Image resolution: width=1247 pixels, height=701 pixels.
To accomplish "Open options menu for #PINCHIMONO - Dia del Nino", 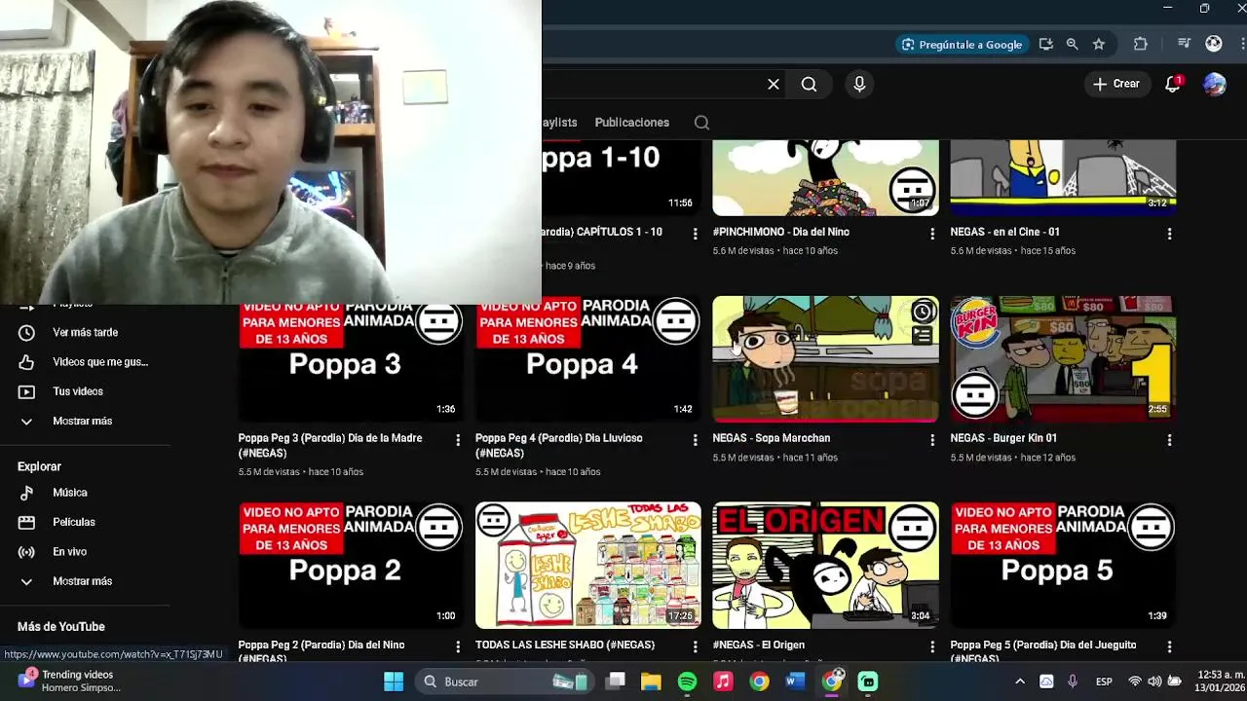I will [932, 234].
